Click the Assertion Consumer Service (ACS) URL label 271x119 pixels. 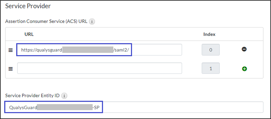tap(47, 21)
